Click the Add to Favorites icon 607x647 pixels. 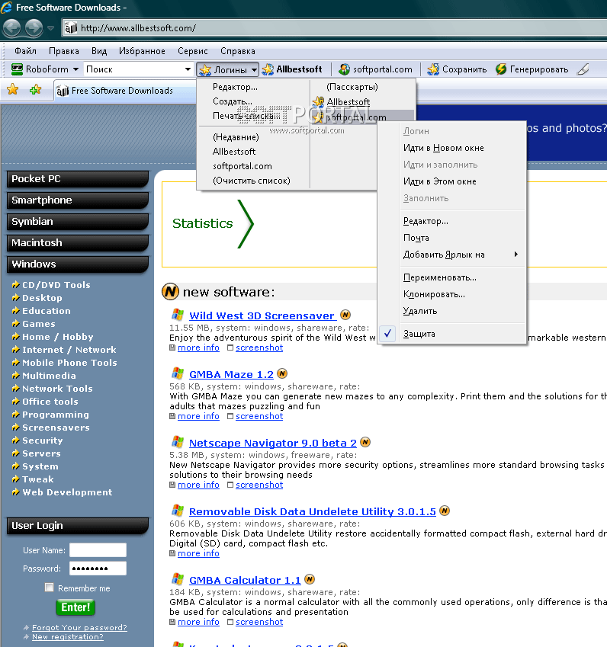(x=36, y=89)
